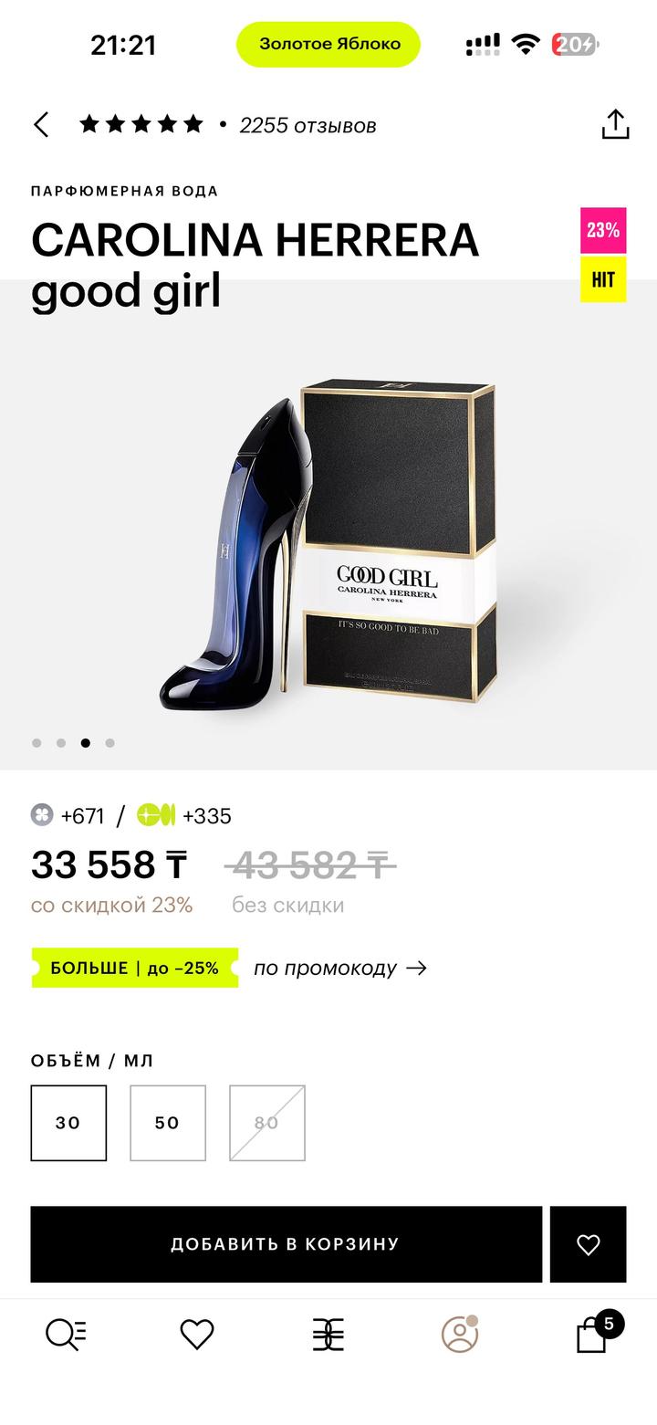657x1425 pixels.
Task: Tap the Золотое Яблоко app pill
Action: pyautogui.click(x=328, y=44)
